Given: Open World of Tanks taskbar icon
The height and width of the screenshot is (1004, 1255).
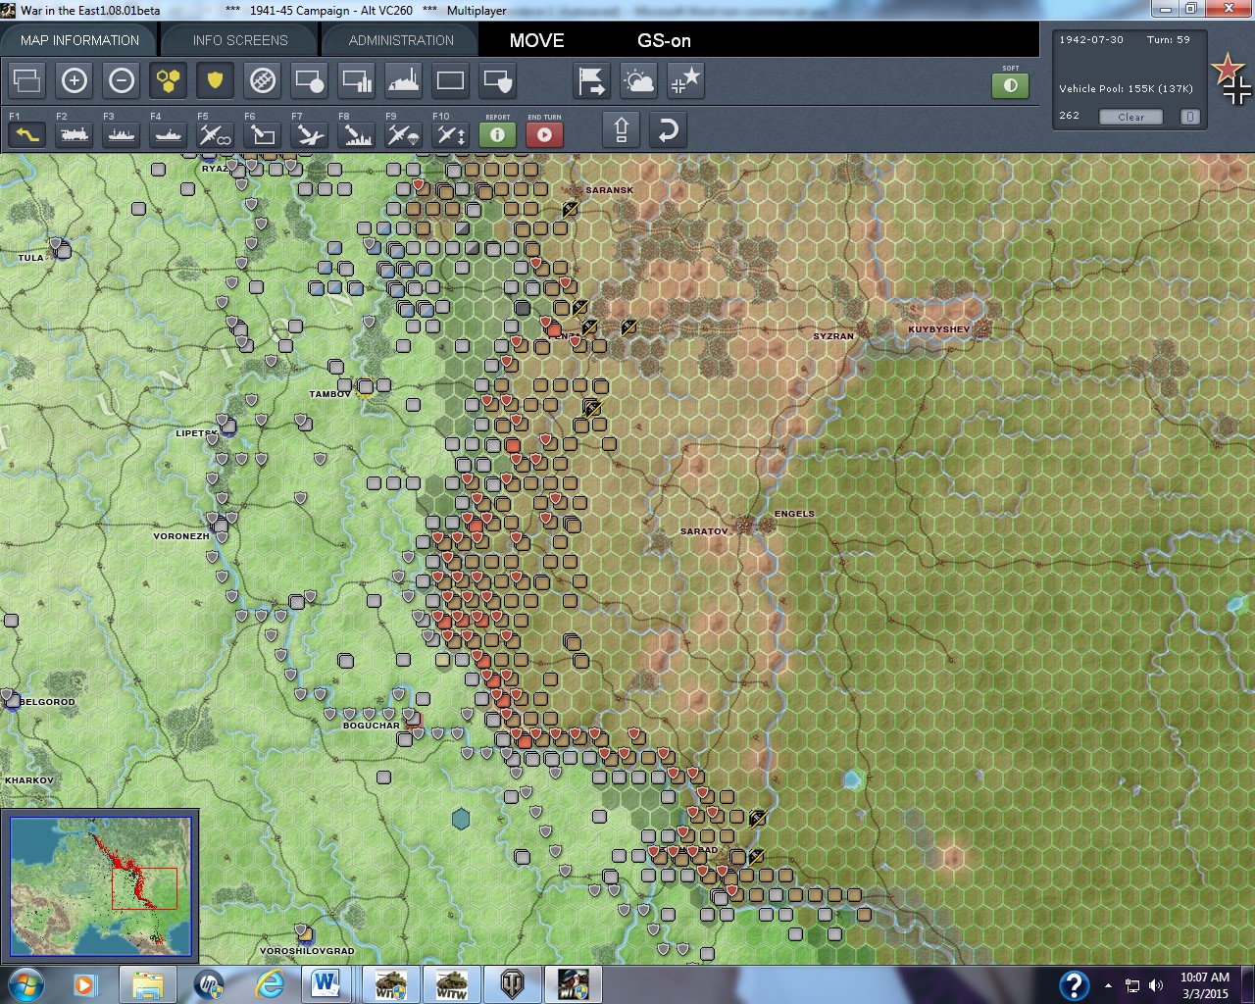Looking at the screenshot, I should point(512,984).
